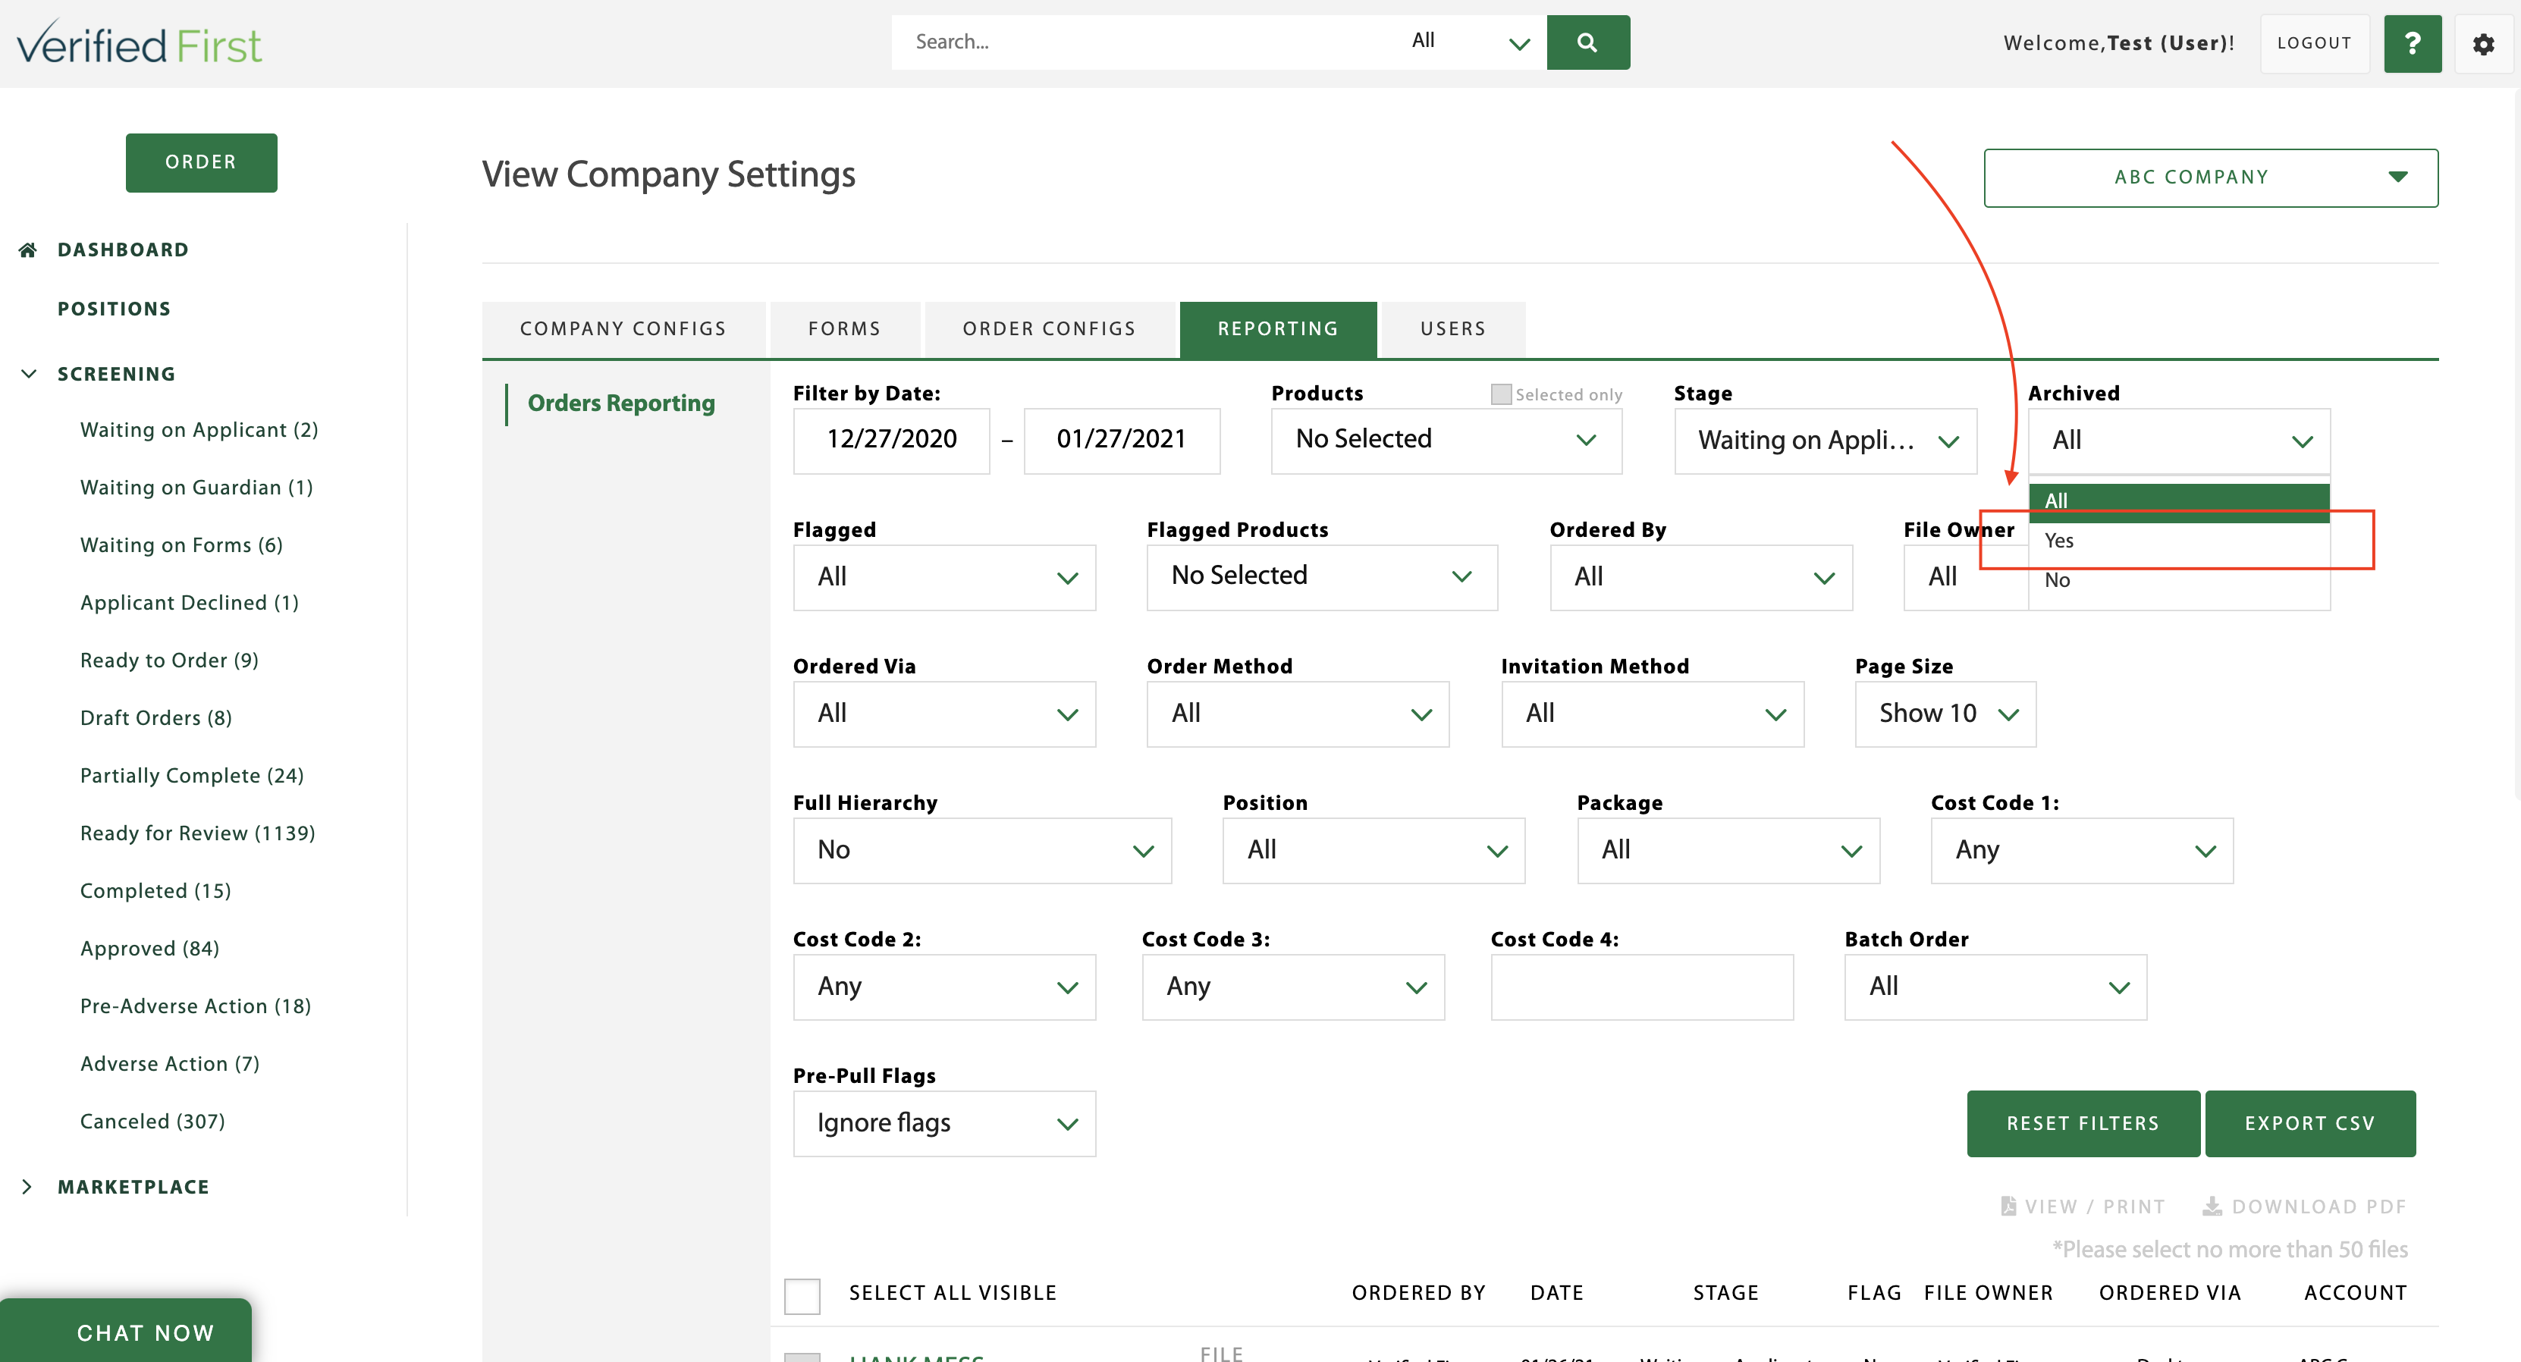Click the green search magnifier button

click(1587, 42)
